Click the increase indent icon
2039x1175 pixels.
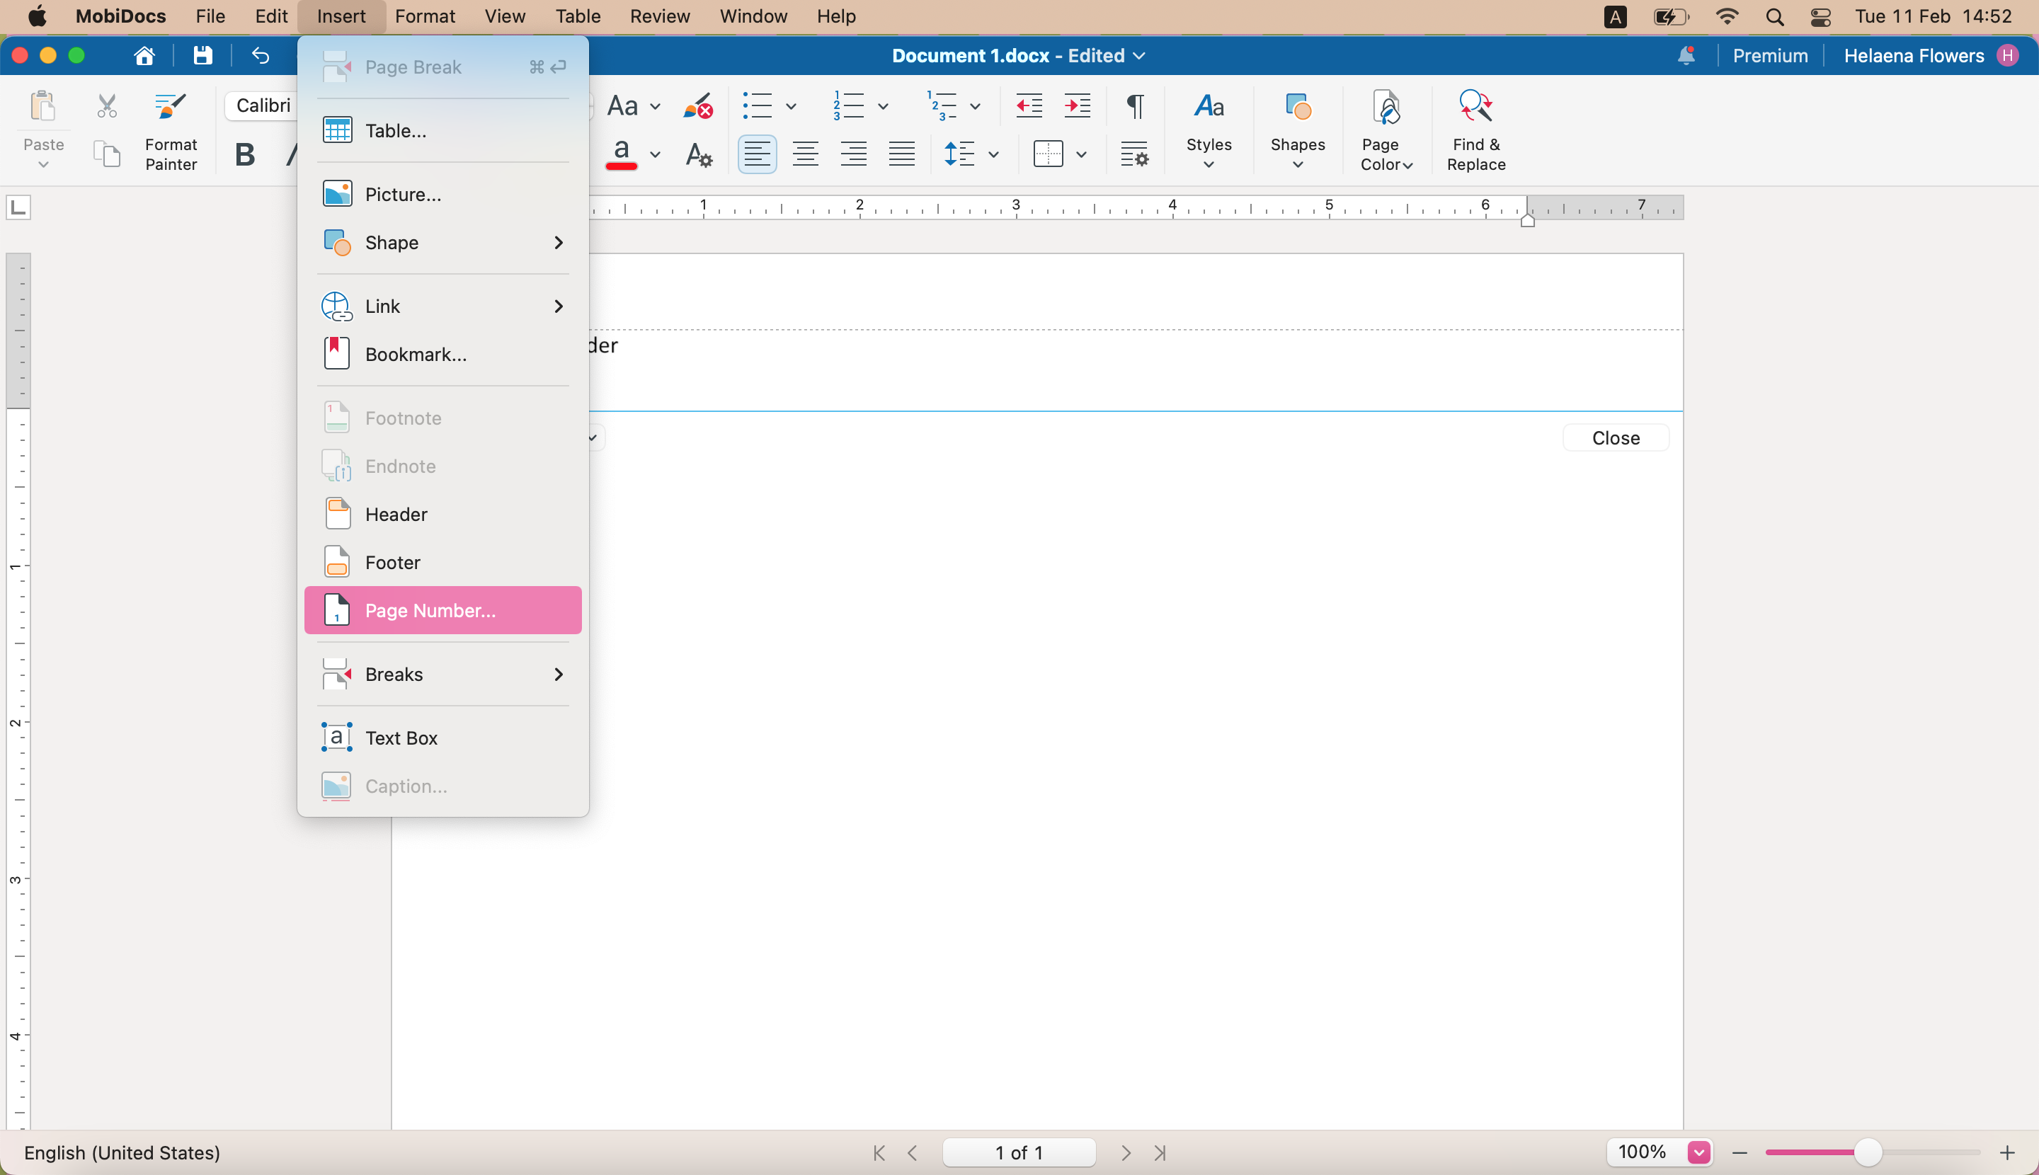[1077, 105]
